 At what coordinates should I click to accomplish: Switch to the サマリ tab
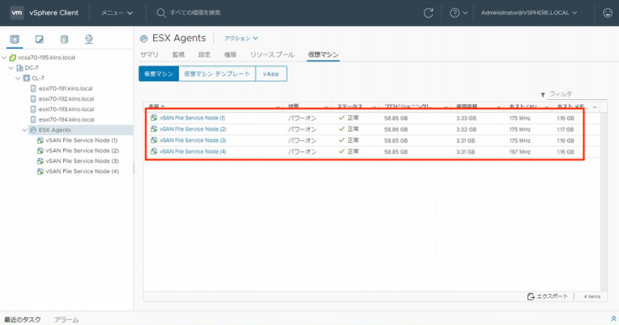tap(149, 55)
